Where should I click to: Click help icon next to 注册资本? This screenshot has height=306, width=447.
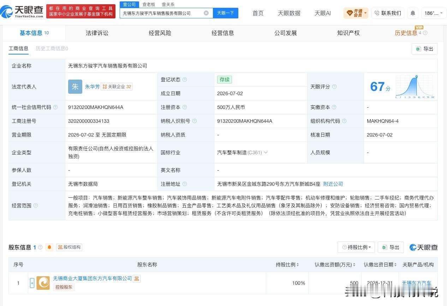185,107
